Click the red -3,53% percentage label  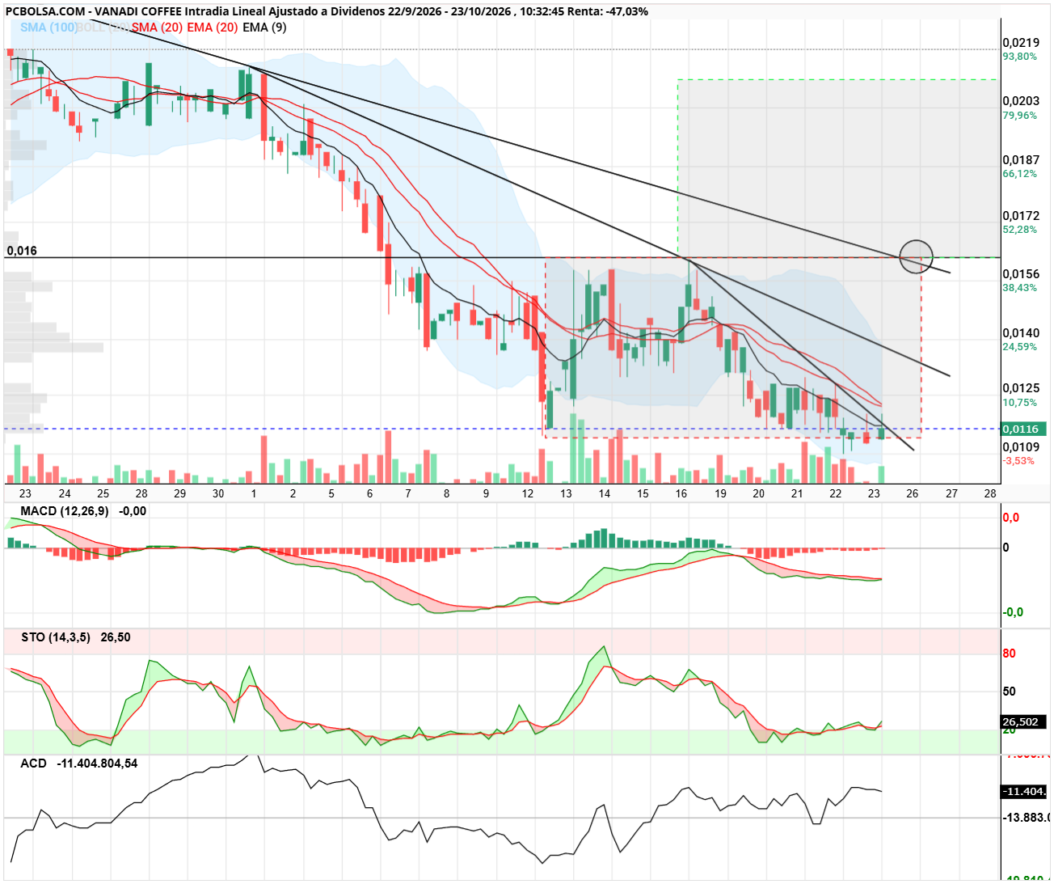(x=1018, y=461)
